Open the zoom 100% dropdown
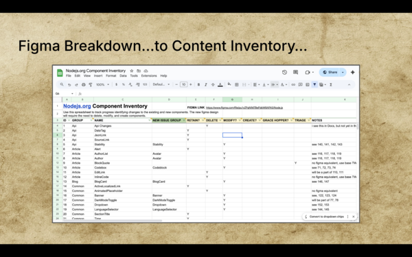Image resolution: width=412 pixels, height=257 pixels. 102,85
